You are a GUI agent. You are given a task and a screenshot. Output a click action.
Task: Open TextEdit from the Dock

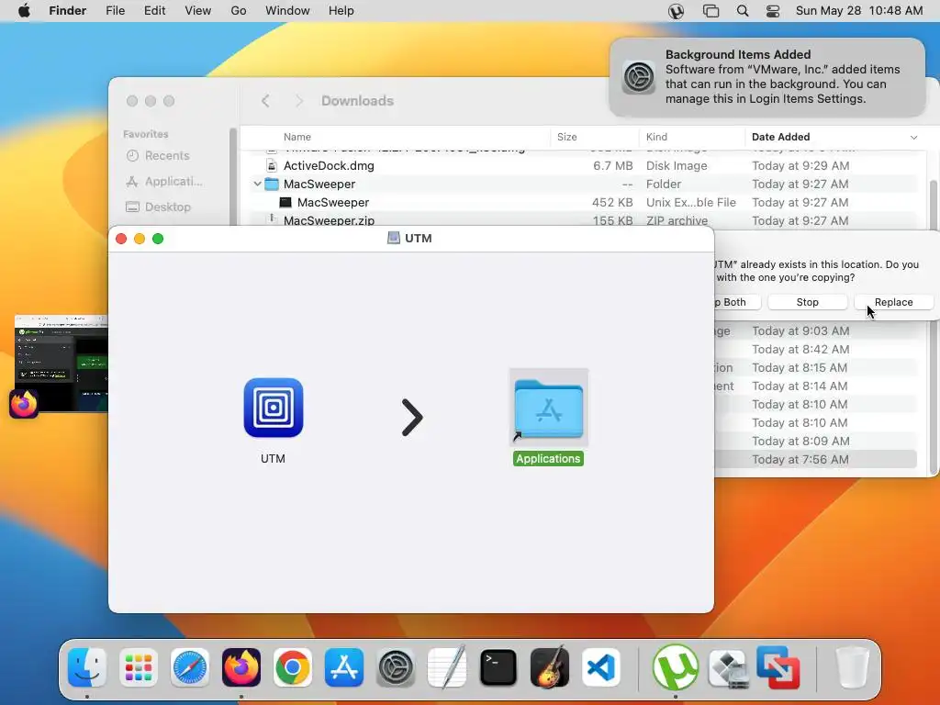[x=447, y=667]
